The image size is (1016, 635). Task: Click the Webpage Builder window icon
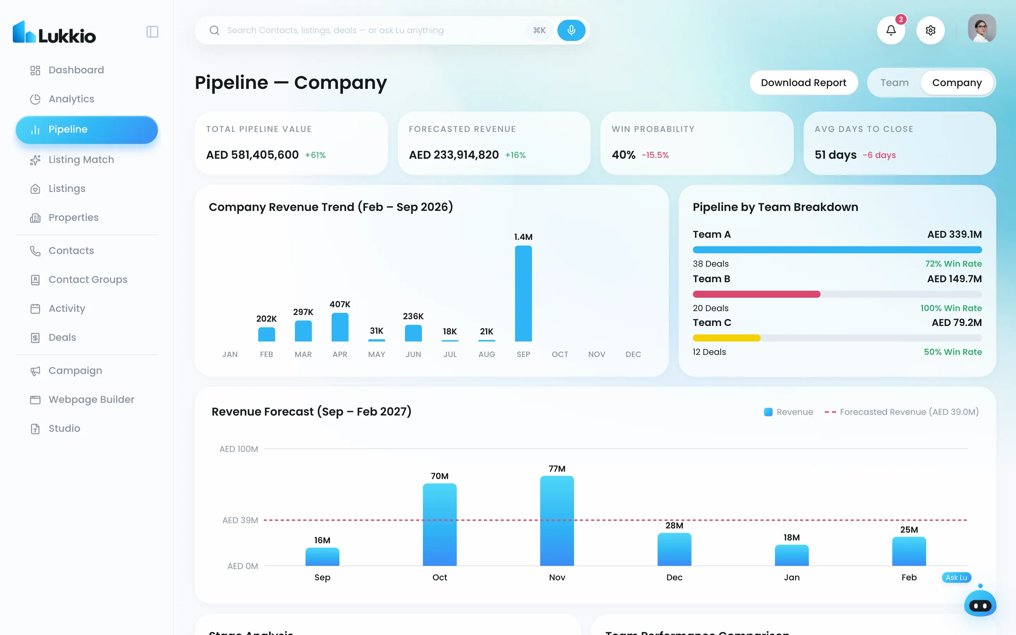pyautogui.click(x=35, y=400)
